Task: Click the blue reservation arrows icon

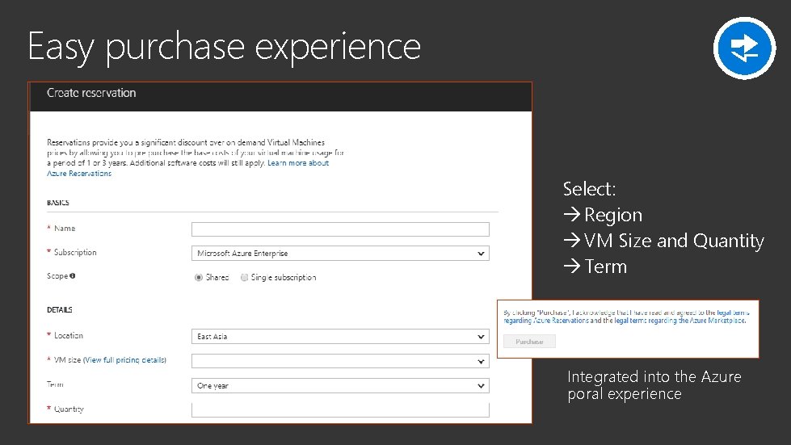Action: [744, 48]
